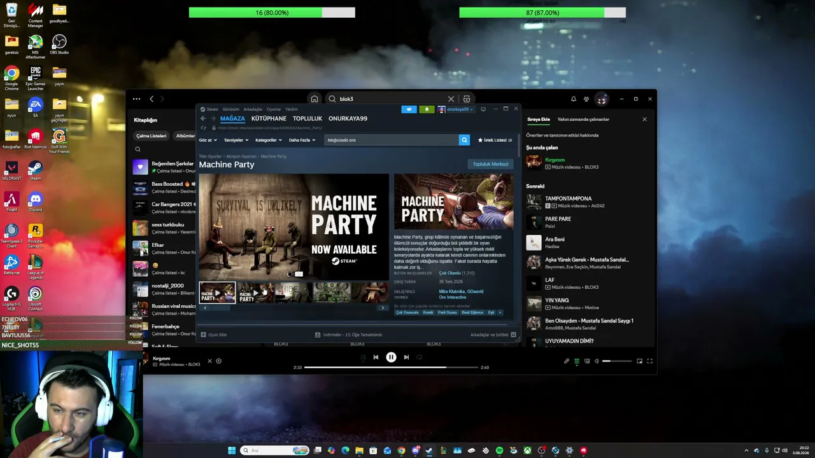Open the Steam green notification bell

point(427,109)
